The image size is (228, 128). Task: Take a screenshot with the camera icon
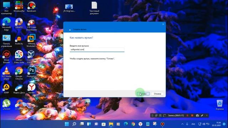point(197,116)
